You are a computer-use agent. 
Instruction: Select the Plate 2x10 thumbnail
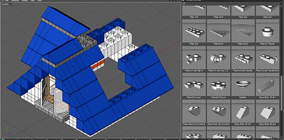click(x=218, y=11)
